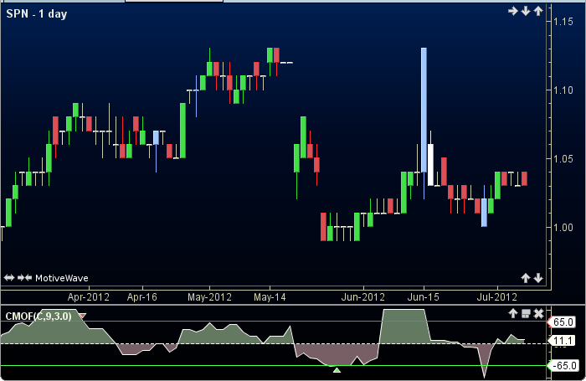Click the up-arrow icon in the chart's upper-right corner
Viewport: 586px width, 381px height.
pyautogui.click(x=537, y=11)
